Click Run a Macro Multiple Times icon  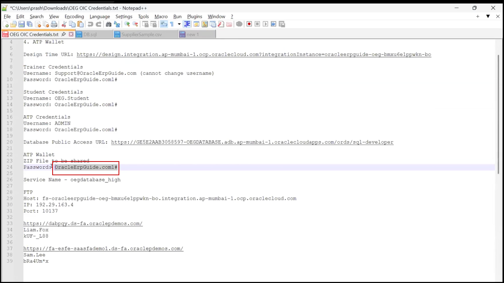tap(274, 24)
